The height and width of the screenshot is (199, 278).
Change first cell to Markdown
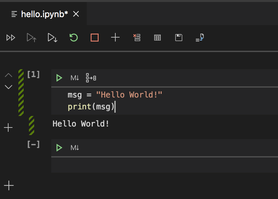(75, 78)
